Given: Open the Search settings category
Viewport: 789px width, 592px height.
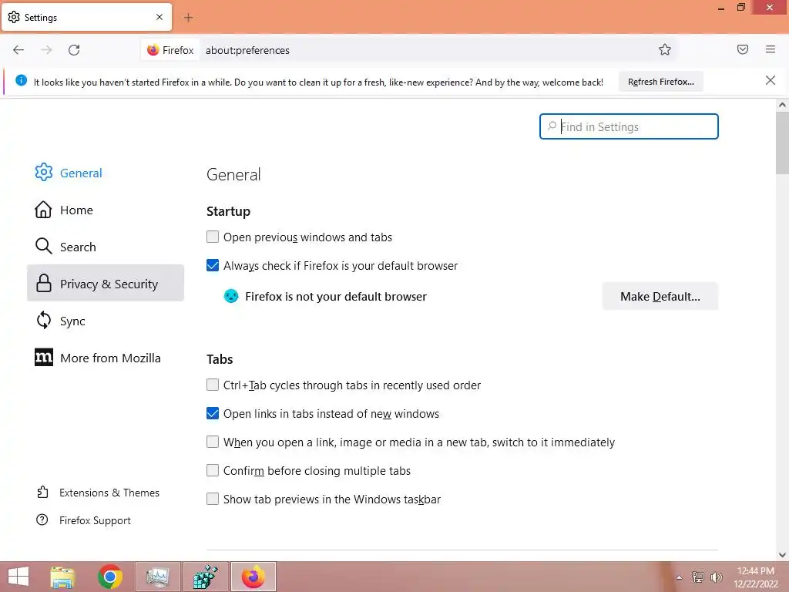Looking at the screenshot, I should (x=105, y=247).
